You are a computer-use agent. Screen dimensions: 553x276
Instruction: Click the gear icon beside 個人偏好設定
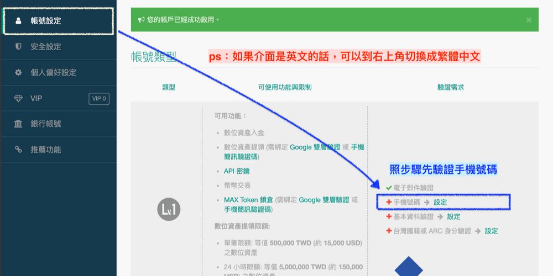(x=18, y=72)
